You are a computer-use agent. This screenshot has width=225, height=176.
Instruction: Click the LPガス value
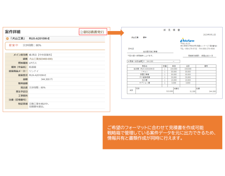click(x=33, y=63)
